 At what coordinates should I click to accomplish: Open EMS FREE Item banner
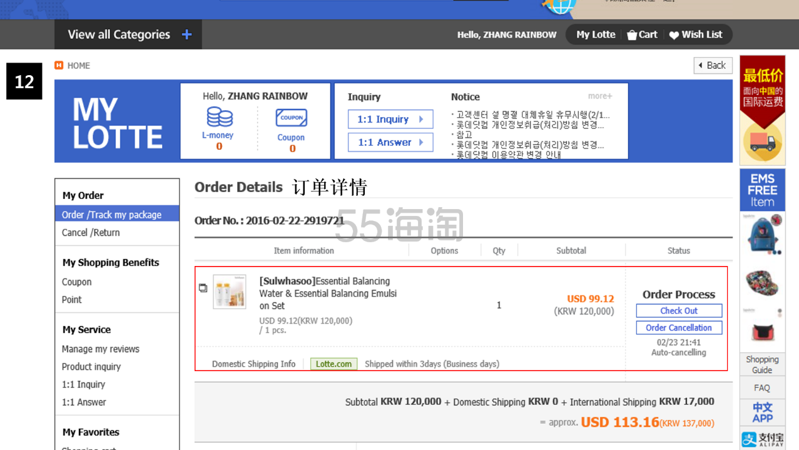point(762,190)
